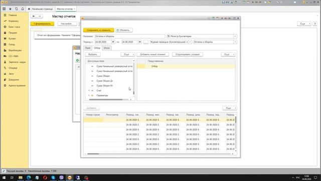The image size is (321, 181).
Task: Expand the Параметры folder node
Action: click(x=89, y=96)
